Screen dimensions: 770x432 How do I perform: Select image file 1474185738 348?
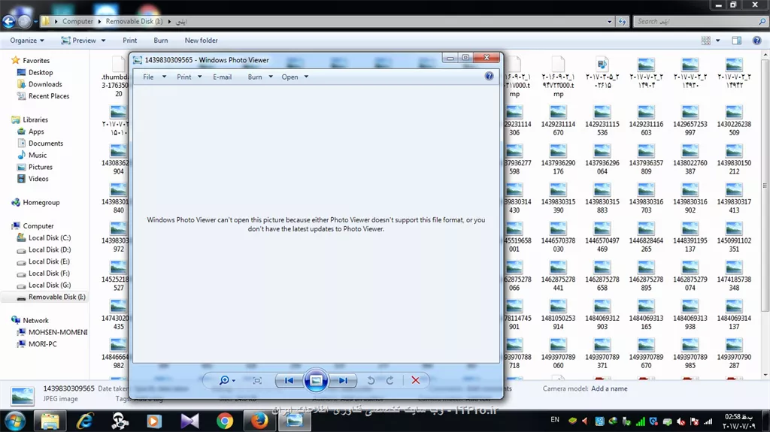pyautogui.click(x=734, y=276)
